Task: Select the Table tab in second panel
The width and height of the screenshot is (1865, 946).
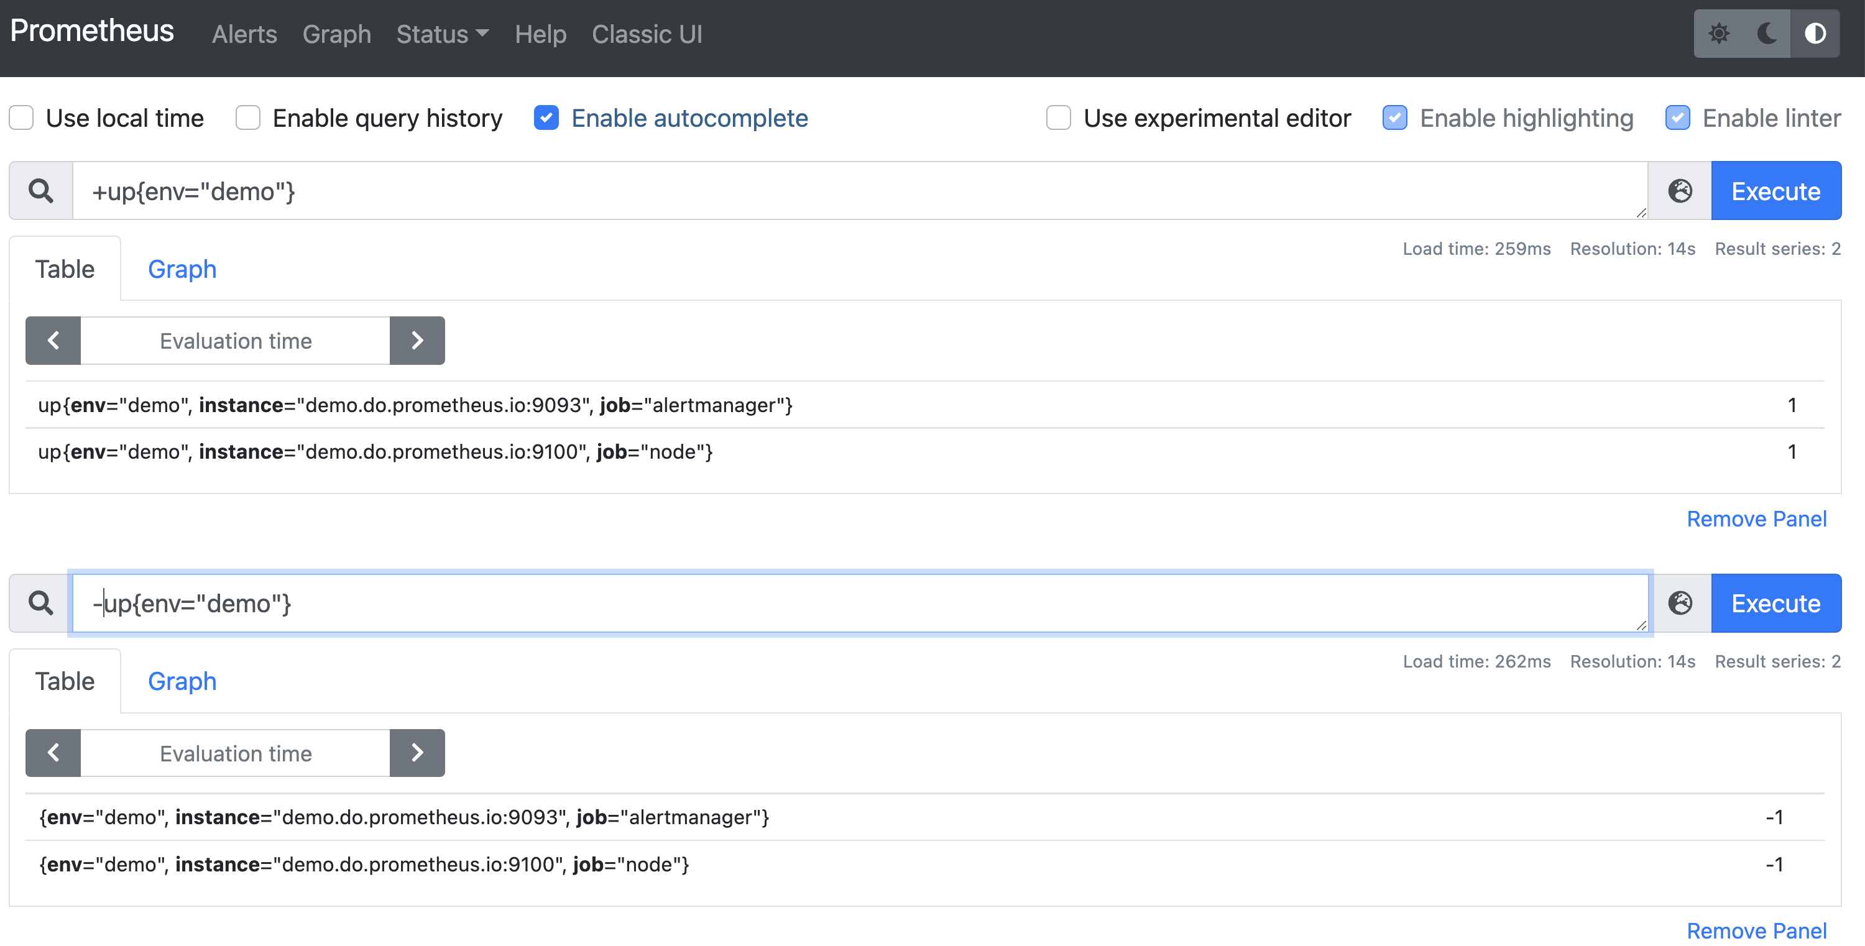Action: click(x=65, y=681)
